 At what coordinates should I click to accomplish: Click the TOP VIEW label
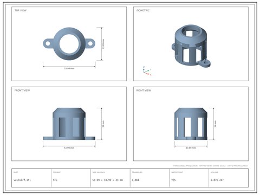tap(21, 10)
